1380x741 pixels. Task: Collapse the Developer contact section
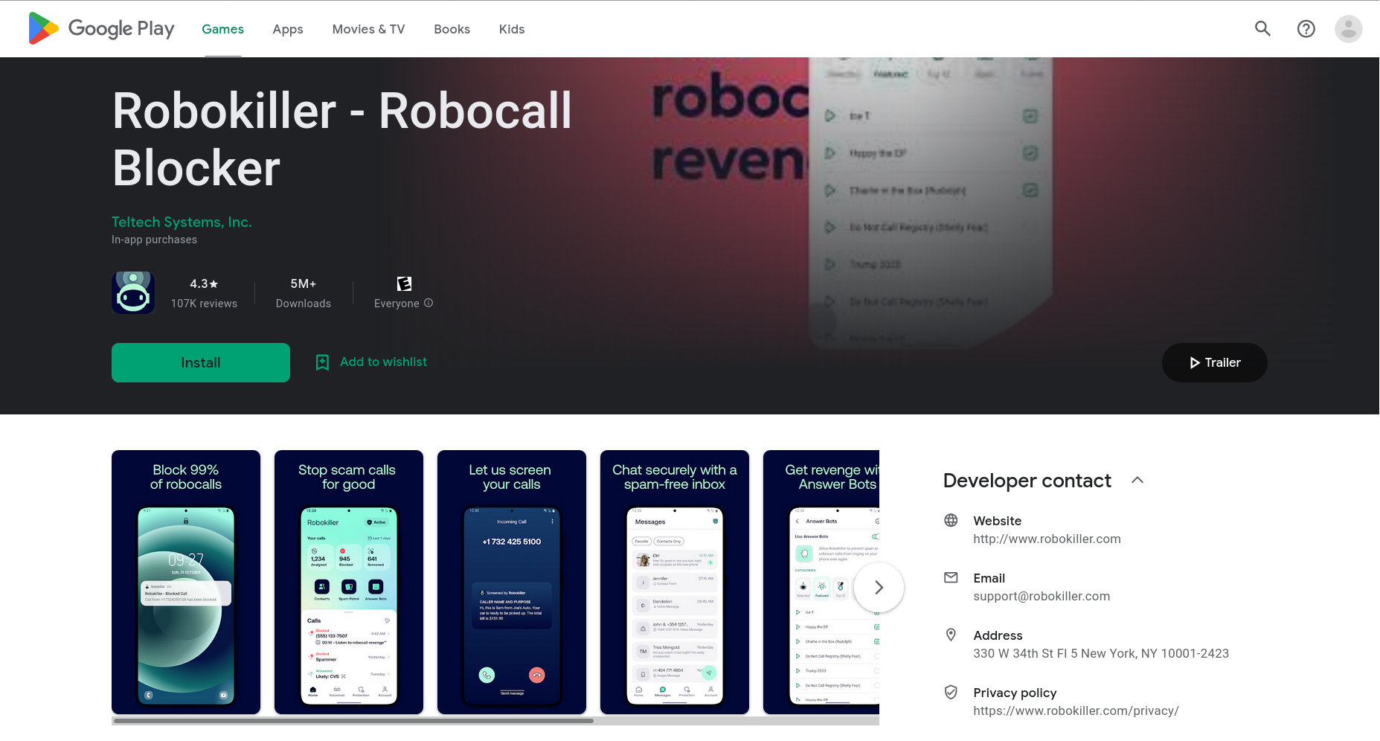point(1137,480)
